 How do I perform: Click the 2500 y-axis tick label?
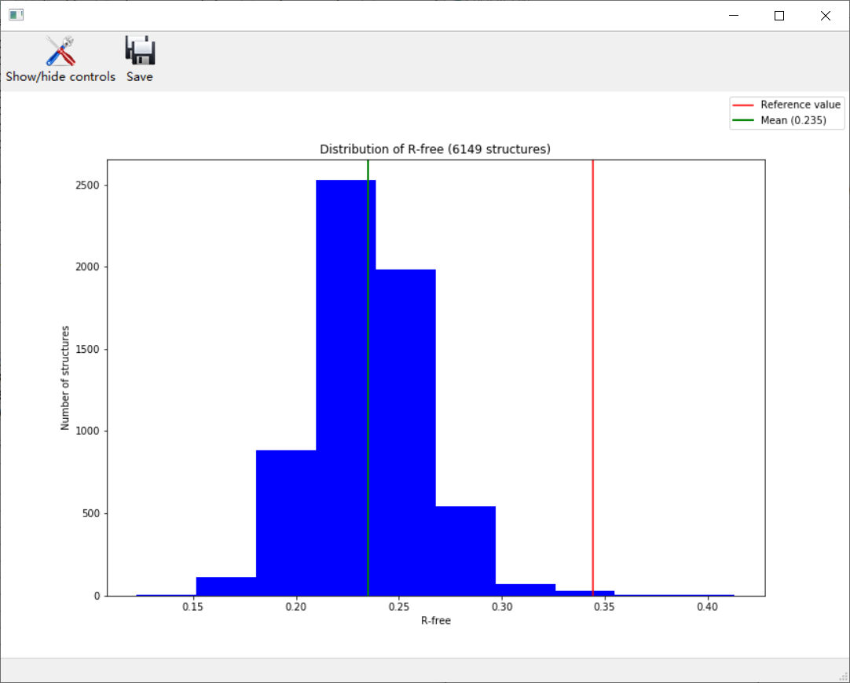87,185
